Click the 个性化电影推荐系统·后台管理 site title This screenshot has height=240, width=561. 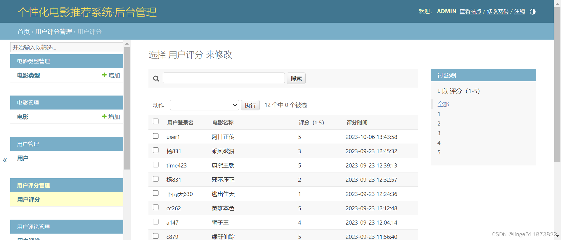(x=87, y=12)
